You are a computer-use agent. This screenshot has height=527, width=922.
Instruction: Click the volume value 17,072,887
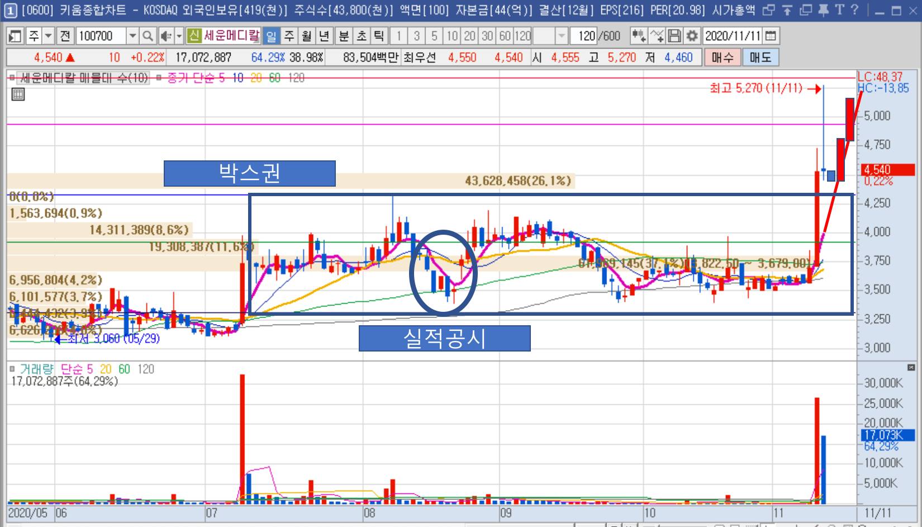(203, 58)
